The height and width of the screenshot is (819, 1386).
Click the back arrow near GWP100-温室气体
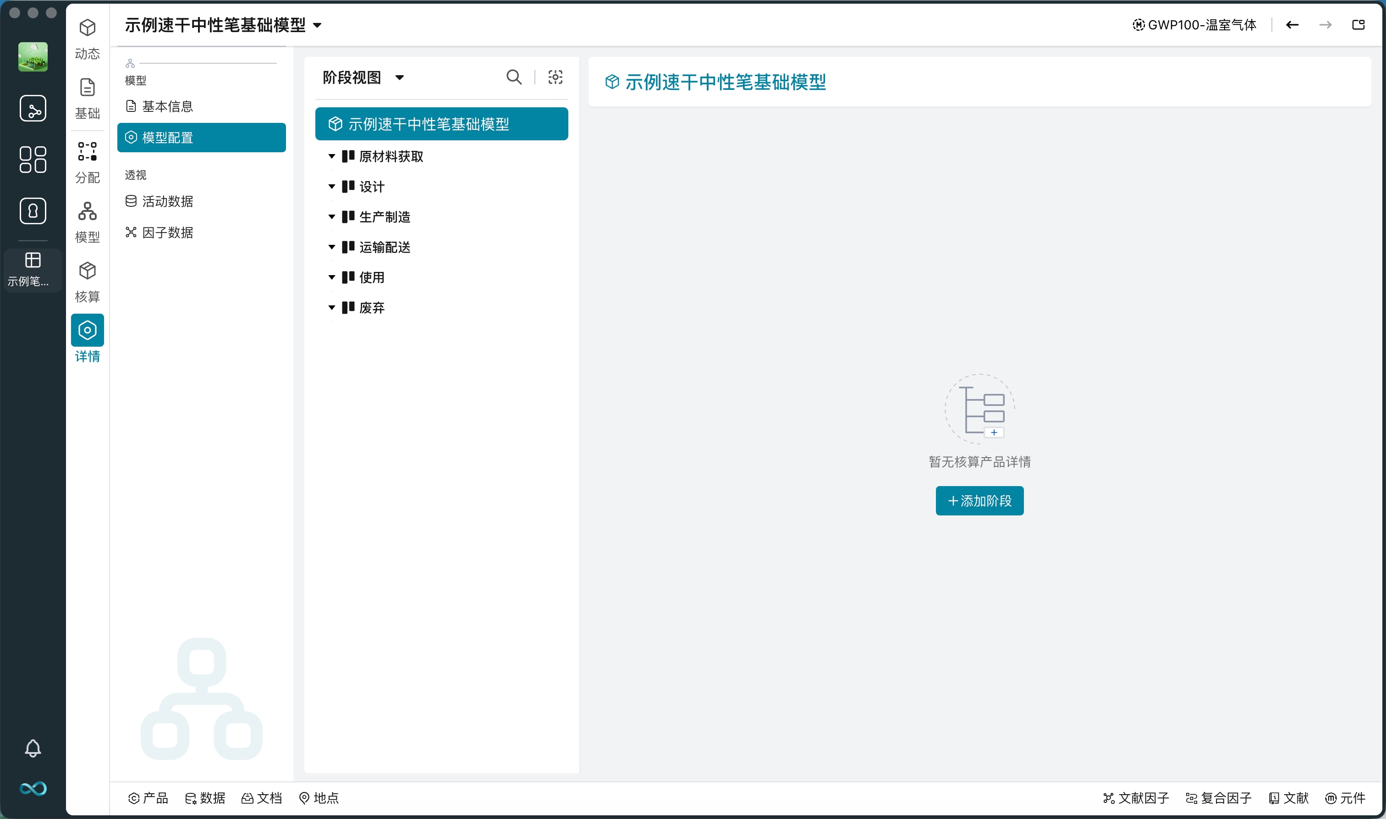pyautogui.click(x=1293, y=24)
